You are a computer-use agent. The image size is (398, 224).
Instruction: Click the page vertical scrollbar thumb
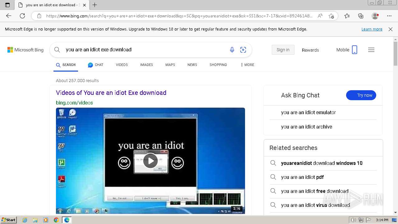point(396,54)
